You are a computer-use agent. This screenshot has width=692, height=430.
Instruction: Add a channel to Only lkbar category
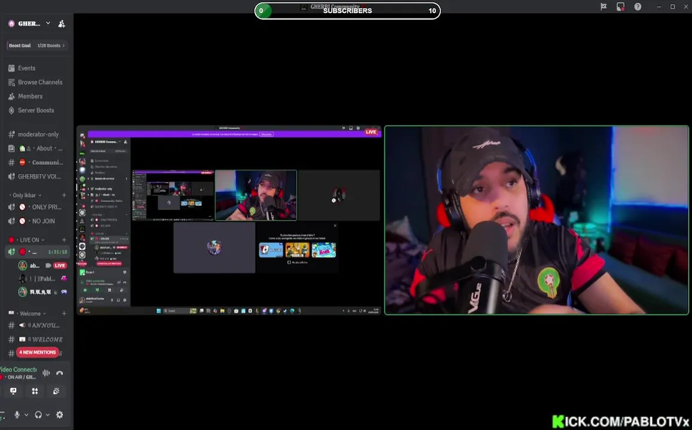coord(64,195)
